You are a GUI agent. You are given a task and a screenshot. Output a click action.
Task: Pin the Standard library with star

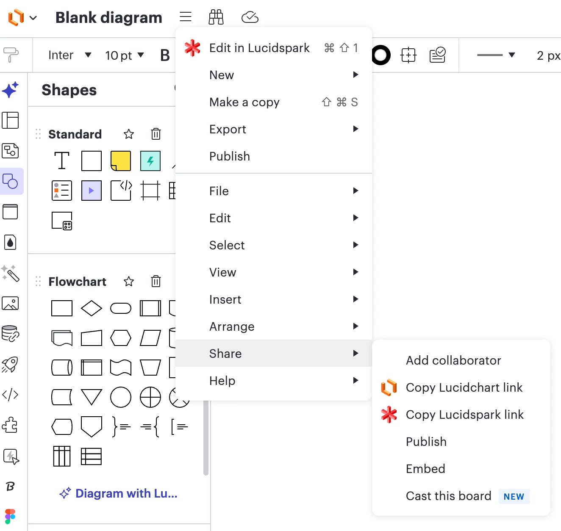129,134
